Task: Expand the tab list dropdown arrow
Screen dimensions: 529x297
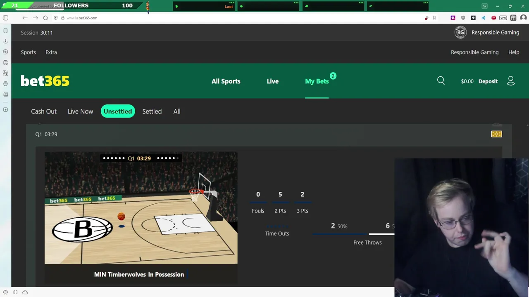Action: point(484,6)
